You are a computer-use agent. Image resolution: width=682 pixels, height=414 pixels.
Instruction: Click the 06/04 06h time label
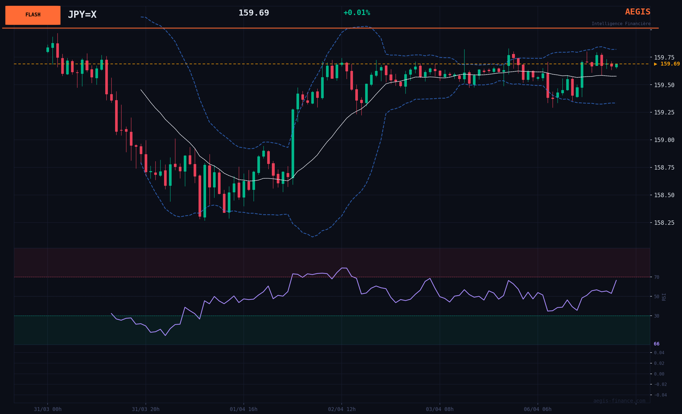tap(538, 409)
